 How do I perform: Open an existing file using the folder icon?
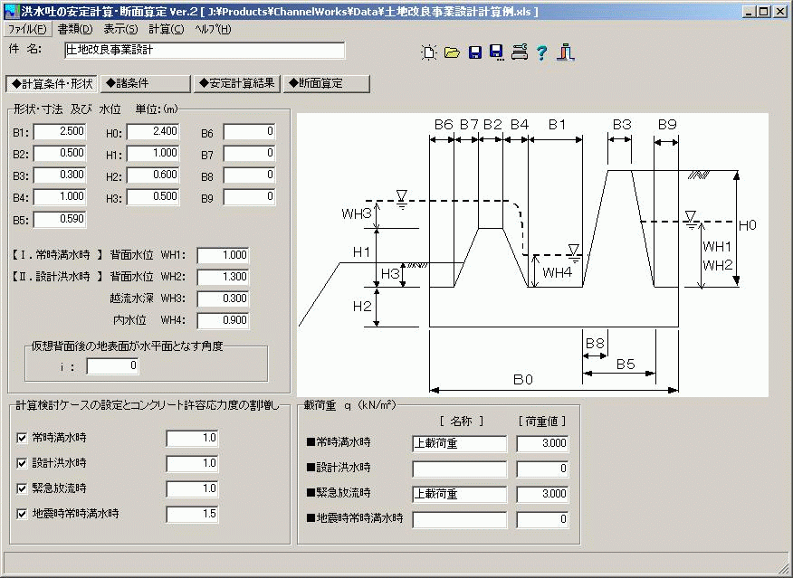(451, 51)
